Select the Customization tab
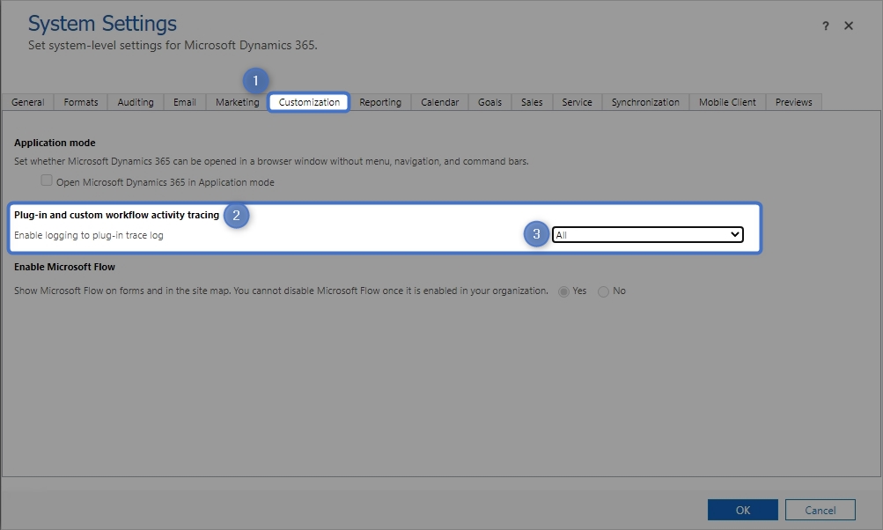Screen dimensions: 883x530 coord(309,102)
